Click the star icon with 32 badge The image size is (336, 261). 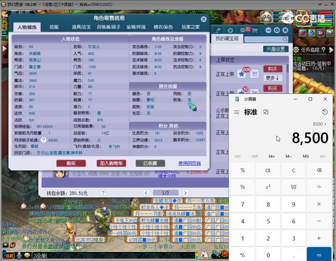click(242, 92)
